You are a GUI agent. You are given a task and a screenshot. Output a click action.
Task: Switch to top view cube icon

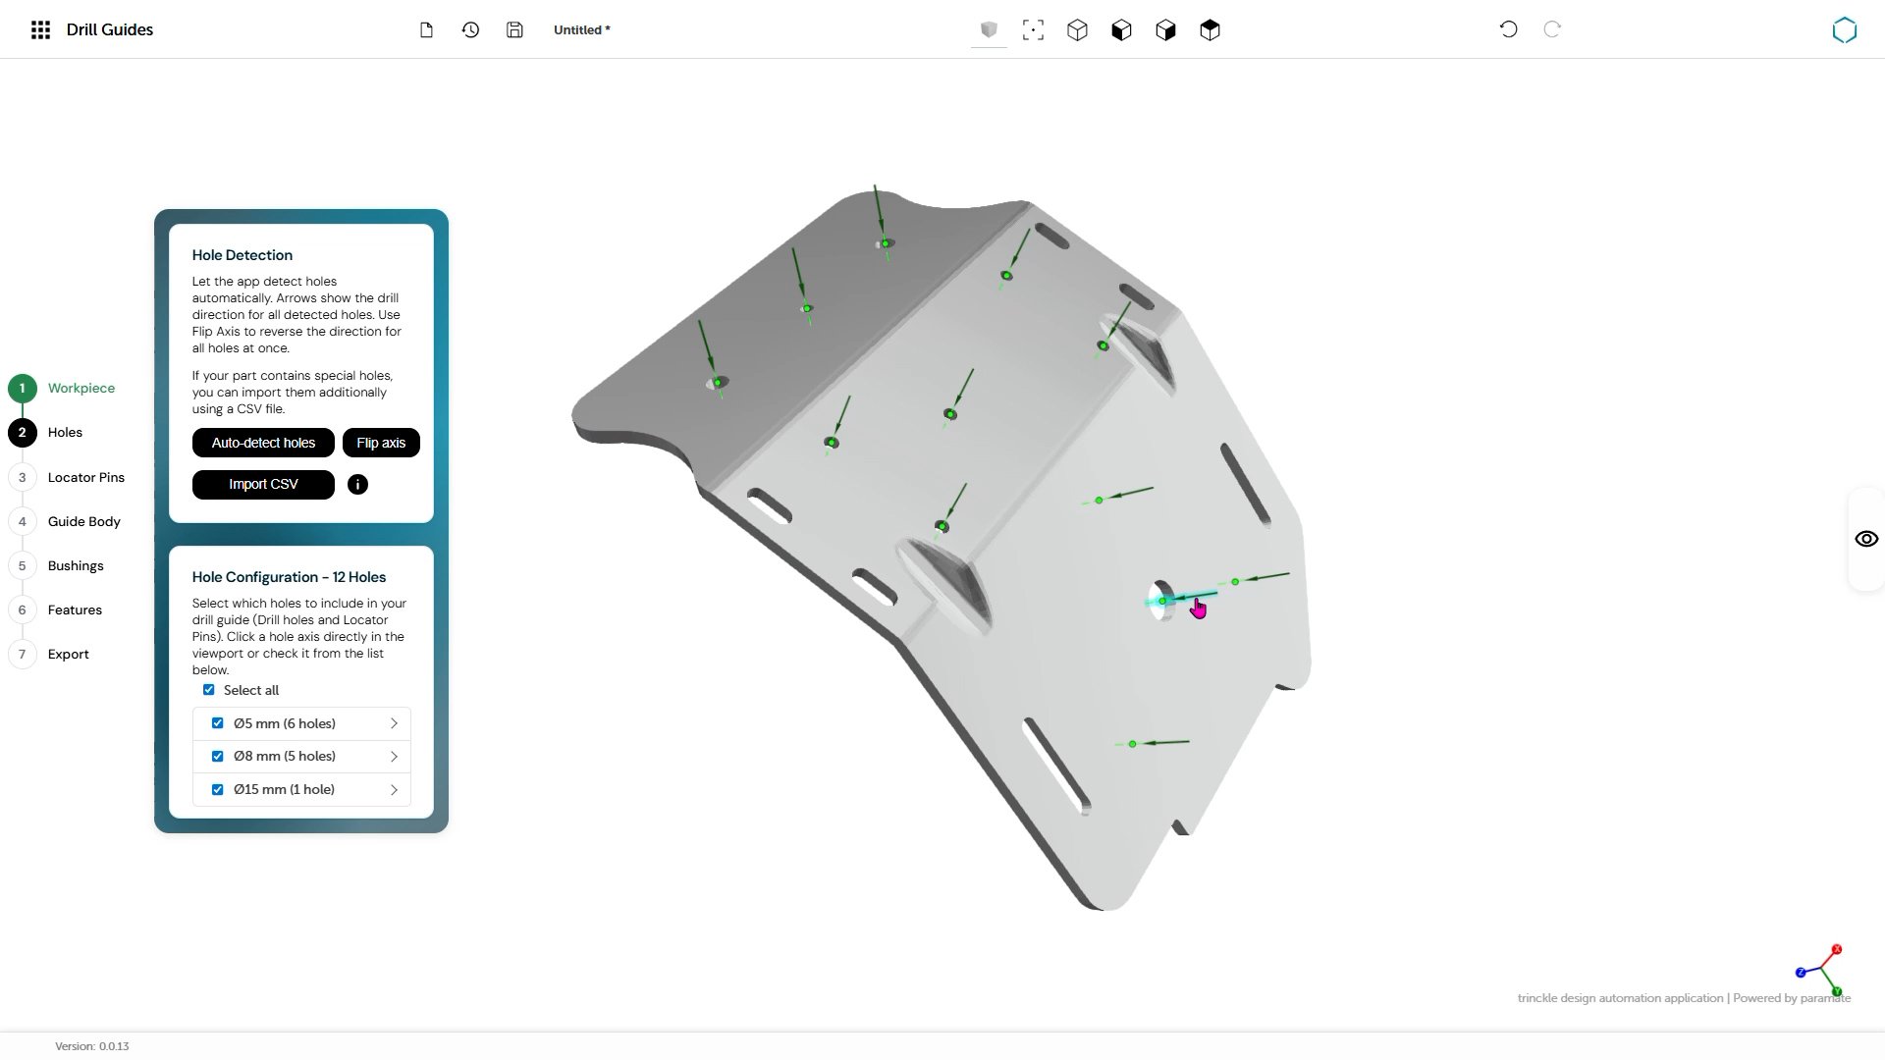(x=1210, y=30)
